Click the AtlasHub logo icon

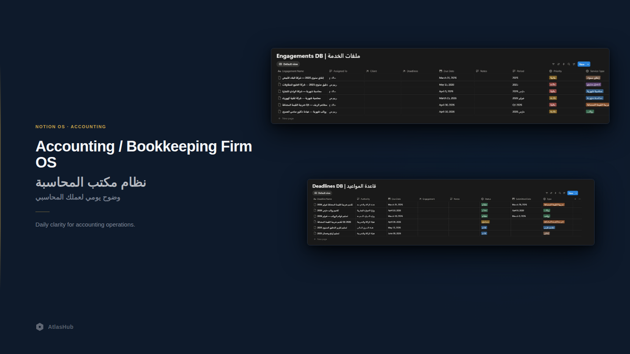point(39,327)
